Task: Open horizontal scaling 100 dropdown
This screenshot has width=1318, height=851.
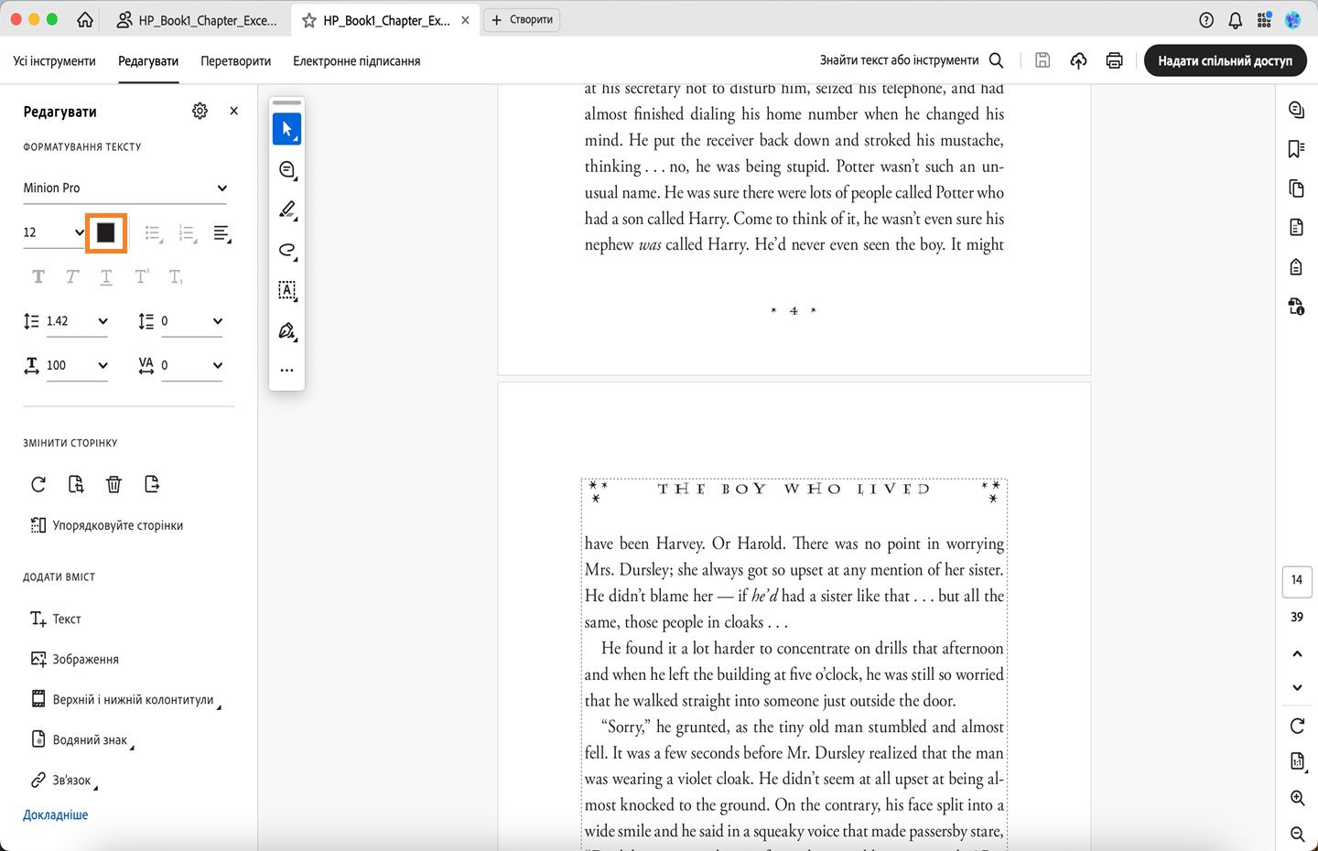Action: coord(77,365)
